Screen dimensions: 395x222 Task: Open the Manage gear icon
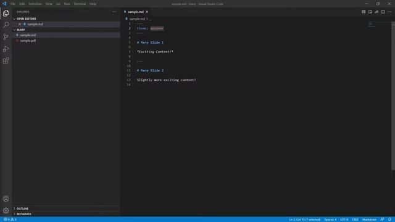tap(6, 210)
